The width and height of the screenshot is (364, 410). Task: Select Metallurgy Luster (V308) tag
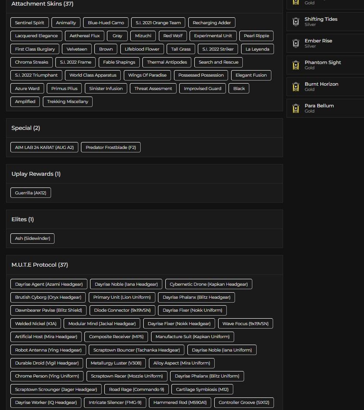pyautogui.click(x=116, y=363)
